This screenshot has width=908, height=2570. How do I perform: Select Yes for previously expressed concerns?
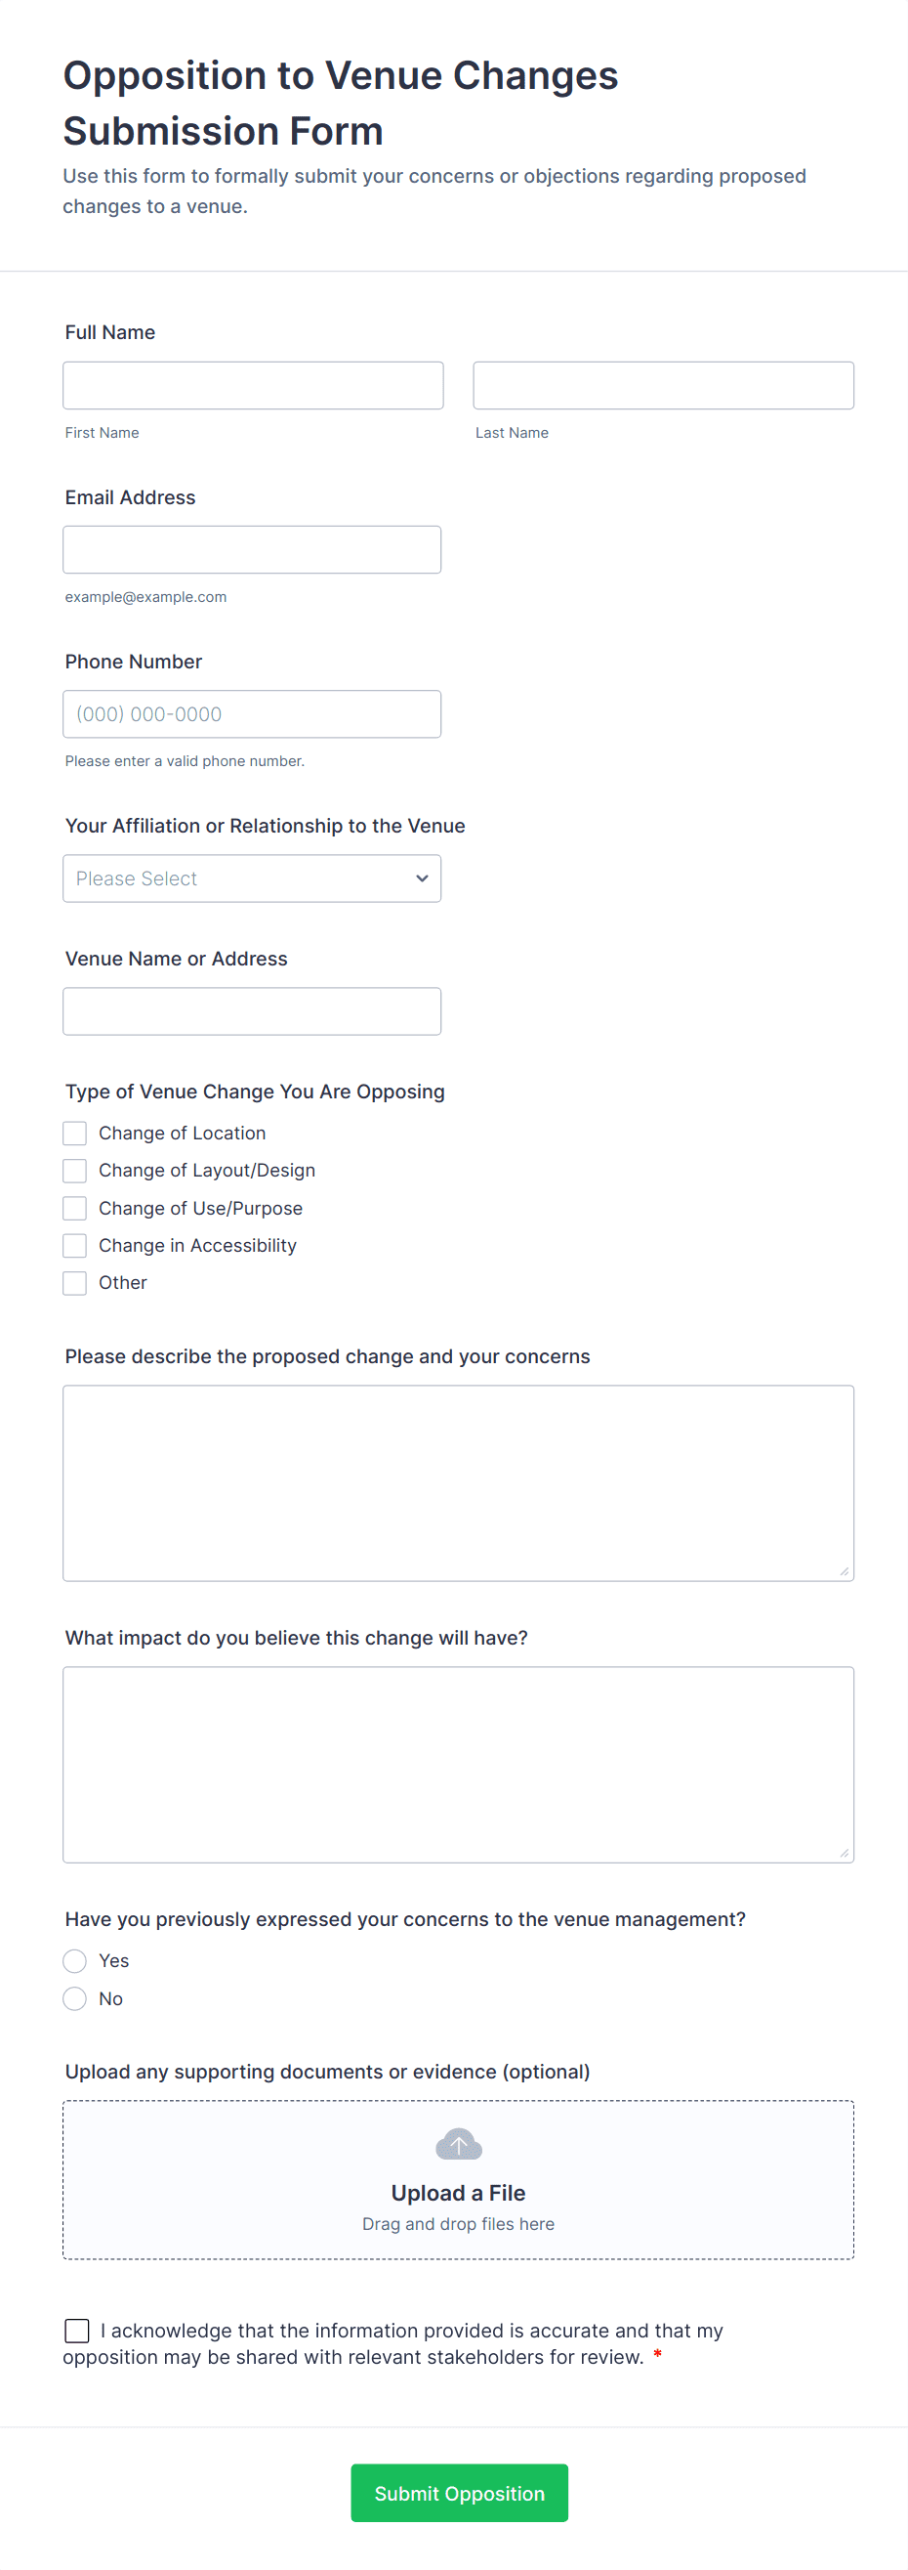point(75,1960)
